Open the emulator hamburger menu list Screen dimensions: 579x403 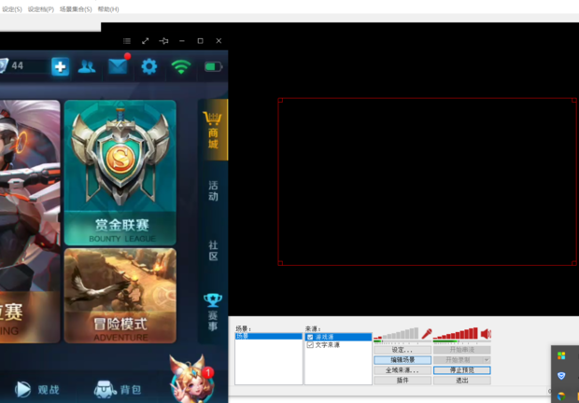click(127, 41)
